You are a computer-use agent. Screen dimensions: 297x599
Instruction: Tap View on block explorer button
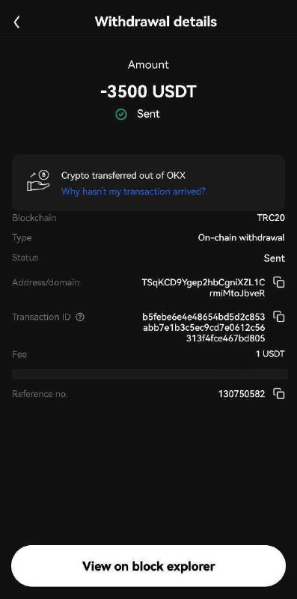point(148,566)
